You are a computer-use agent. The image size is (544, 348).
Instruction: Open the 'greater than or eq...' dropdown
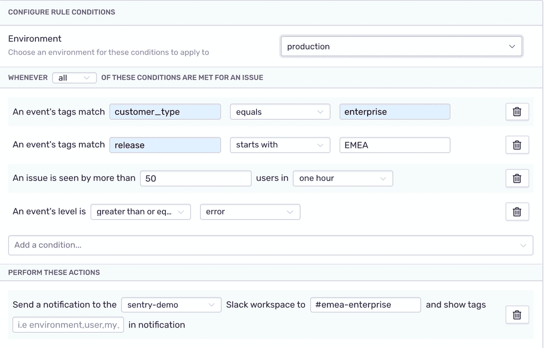coord(141,212)
